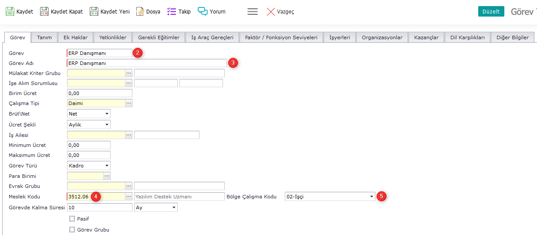The image size is (537, 235).
Task: Click the Vazgeç cancel X icon
Action: coord(271,12)
